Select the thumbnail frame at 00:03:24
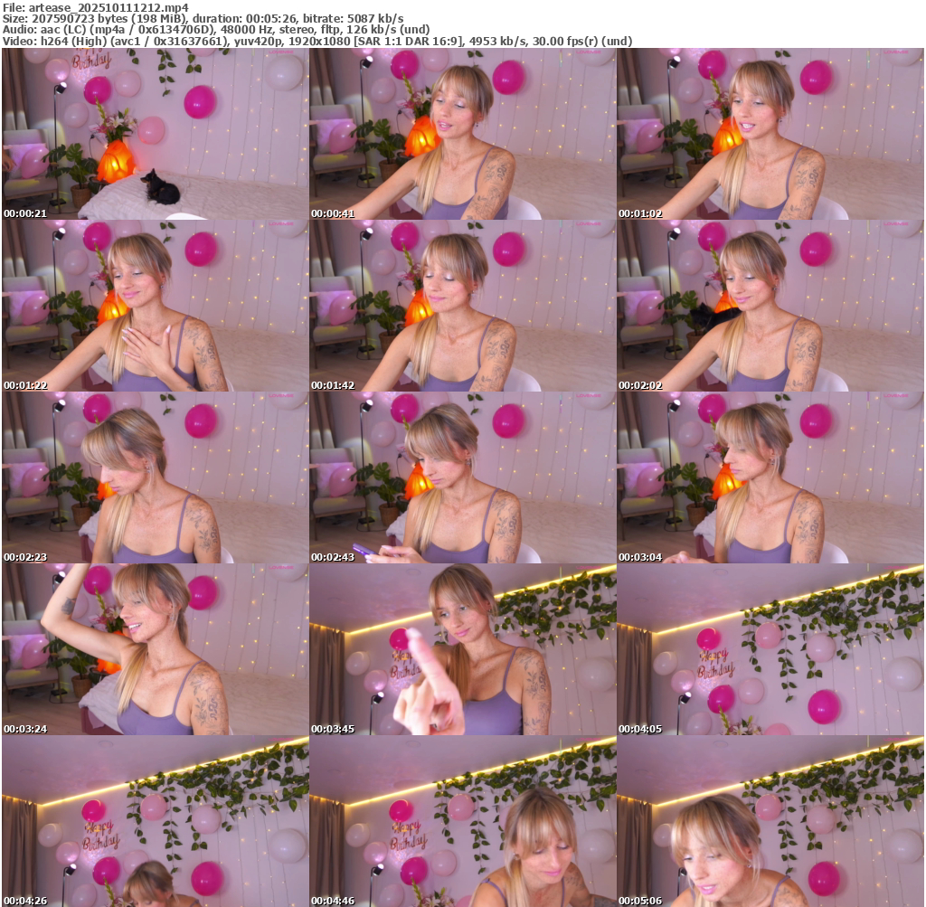Image resolution: width=926 pixels, height=907 pixels. tap(155, 649)
